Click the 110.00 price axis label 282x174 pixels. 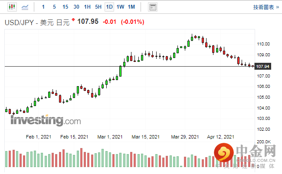point(263,44)
